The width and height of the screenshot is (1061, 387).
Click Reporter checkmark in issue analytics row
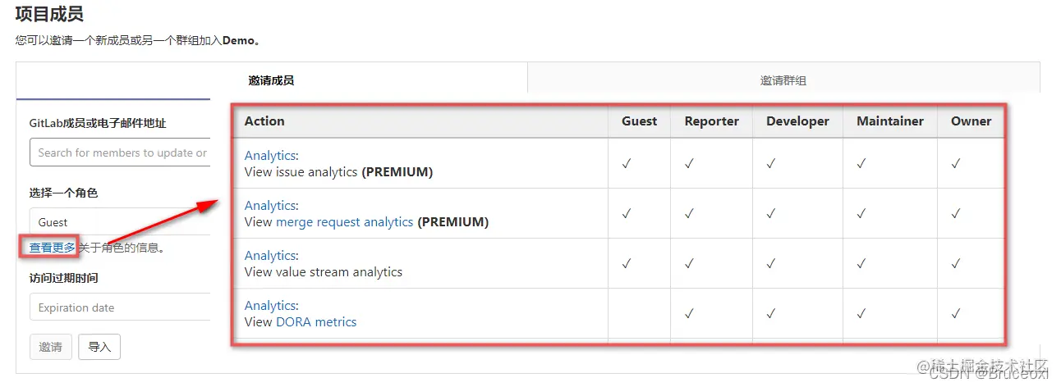point(689,163)
